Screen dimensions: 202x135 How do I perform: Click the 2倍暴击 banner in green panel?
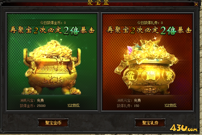click(52, 30)
